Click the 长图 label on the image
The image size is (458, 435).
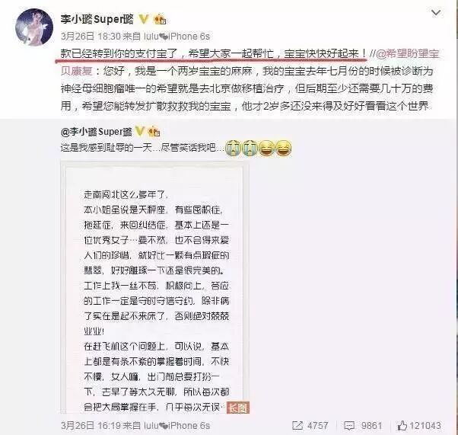(x=238, y=408)
